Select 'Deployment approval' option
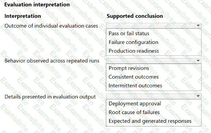This screenshot has width=211, height=133. (x=135, y=104)
